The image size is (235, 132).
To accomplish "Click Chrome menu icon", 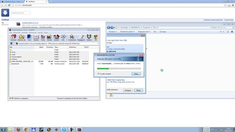I will (233, 5).
